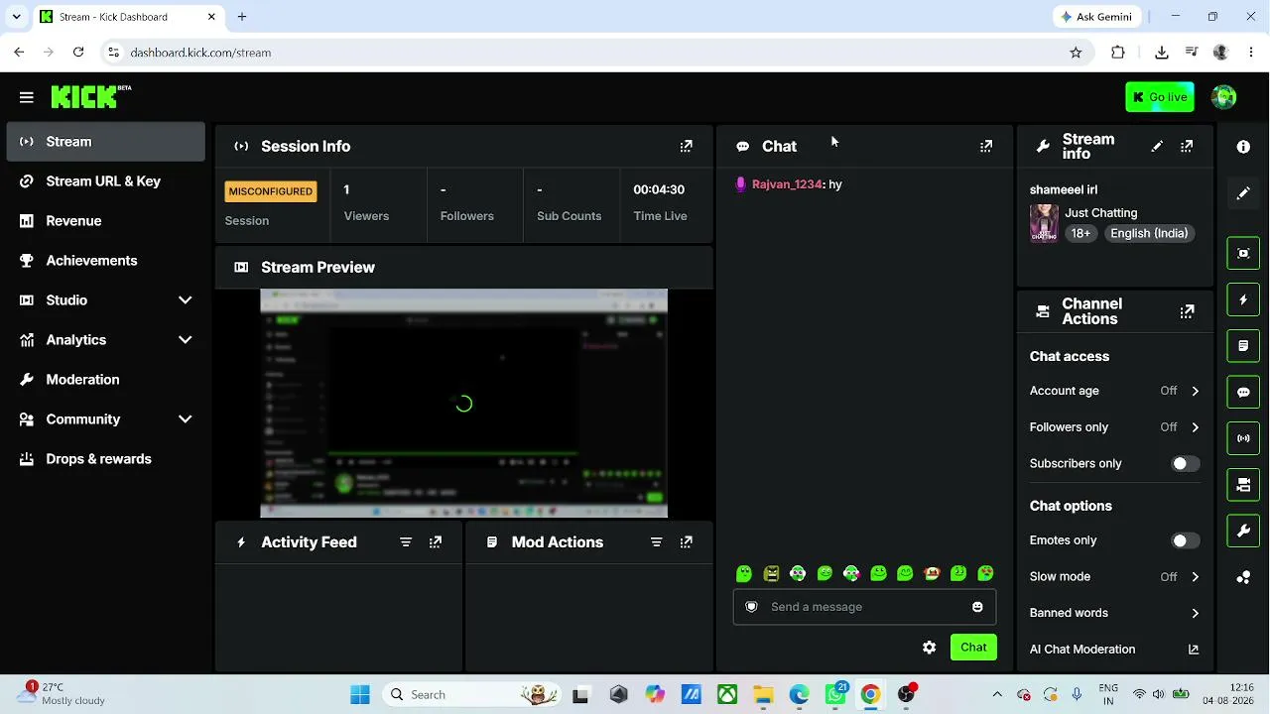
Task: Open the hamburger navigation menu
Action: click(x=27, y=97)
